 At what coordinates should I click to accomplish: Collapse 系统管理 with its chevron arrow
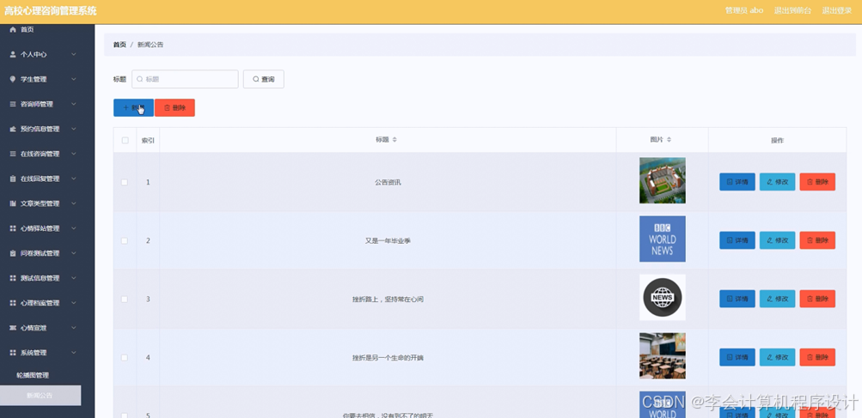pyautogui.click(x=74, y=353)
